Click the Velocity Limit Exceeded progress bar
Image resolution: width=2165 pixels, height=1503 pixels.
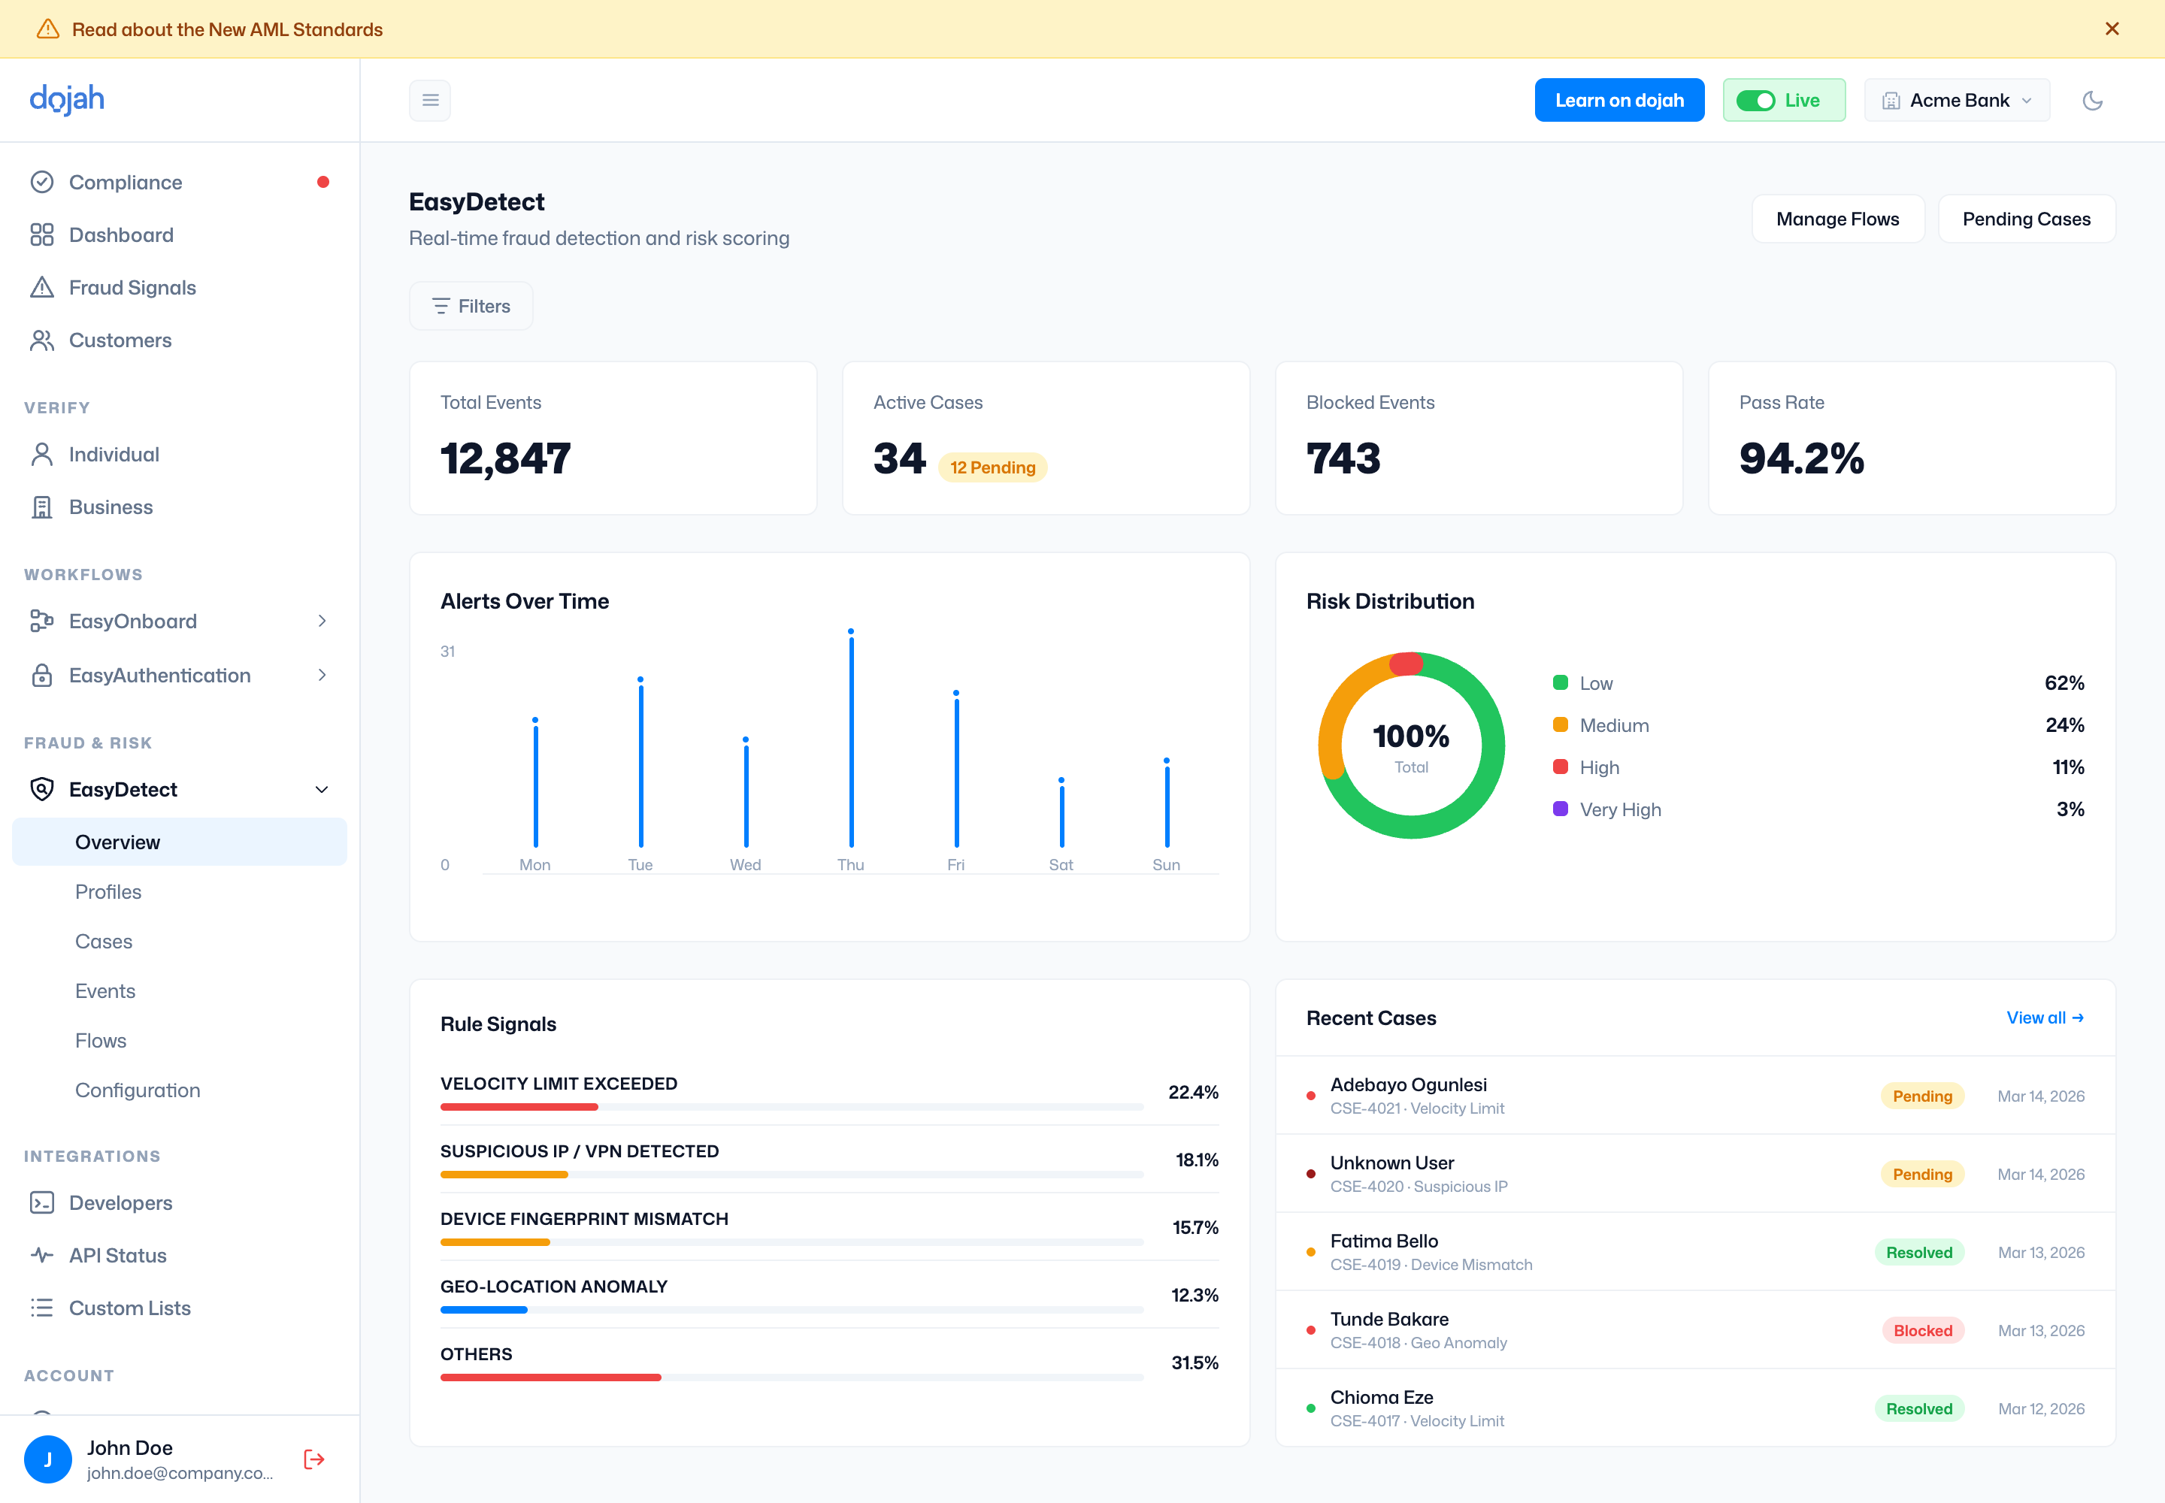click(x=792, y=1108)
